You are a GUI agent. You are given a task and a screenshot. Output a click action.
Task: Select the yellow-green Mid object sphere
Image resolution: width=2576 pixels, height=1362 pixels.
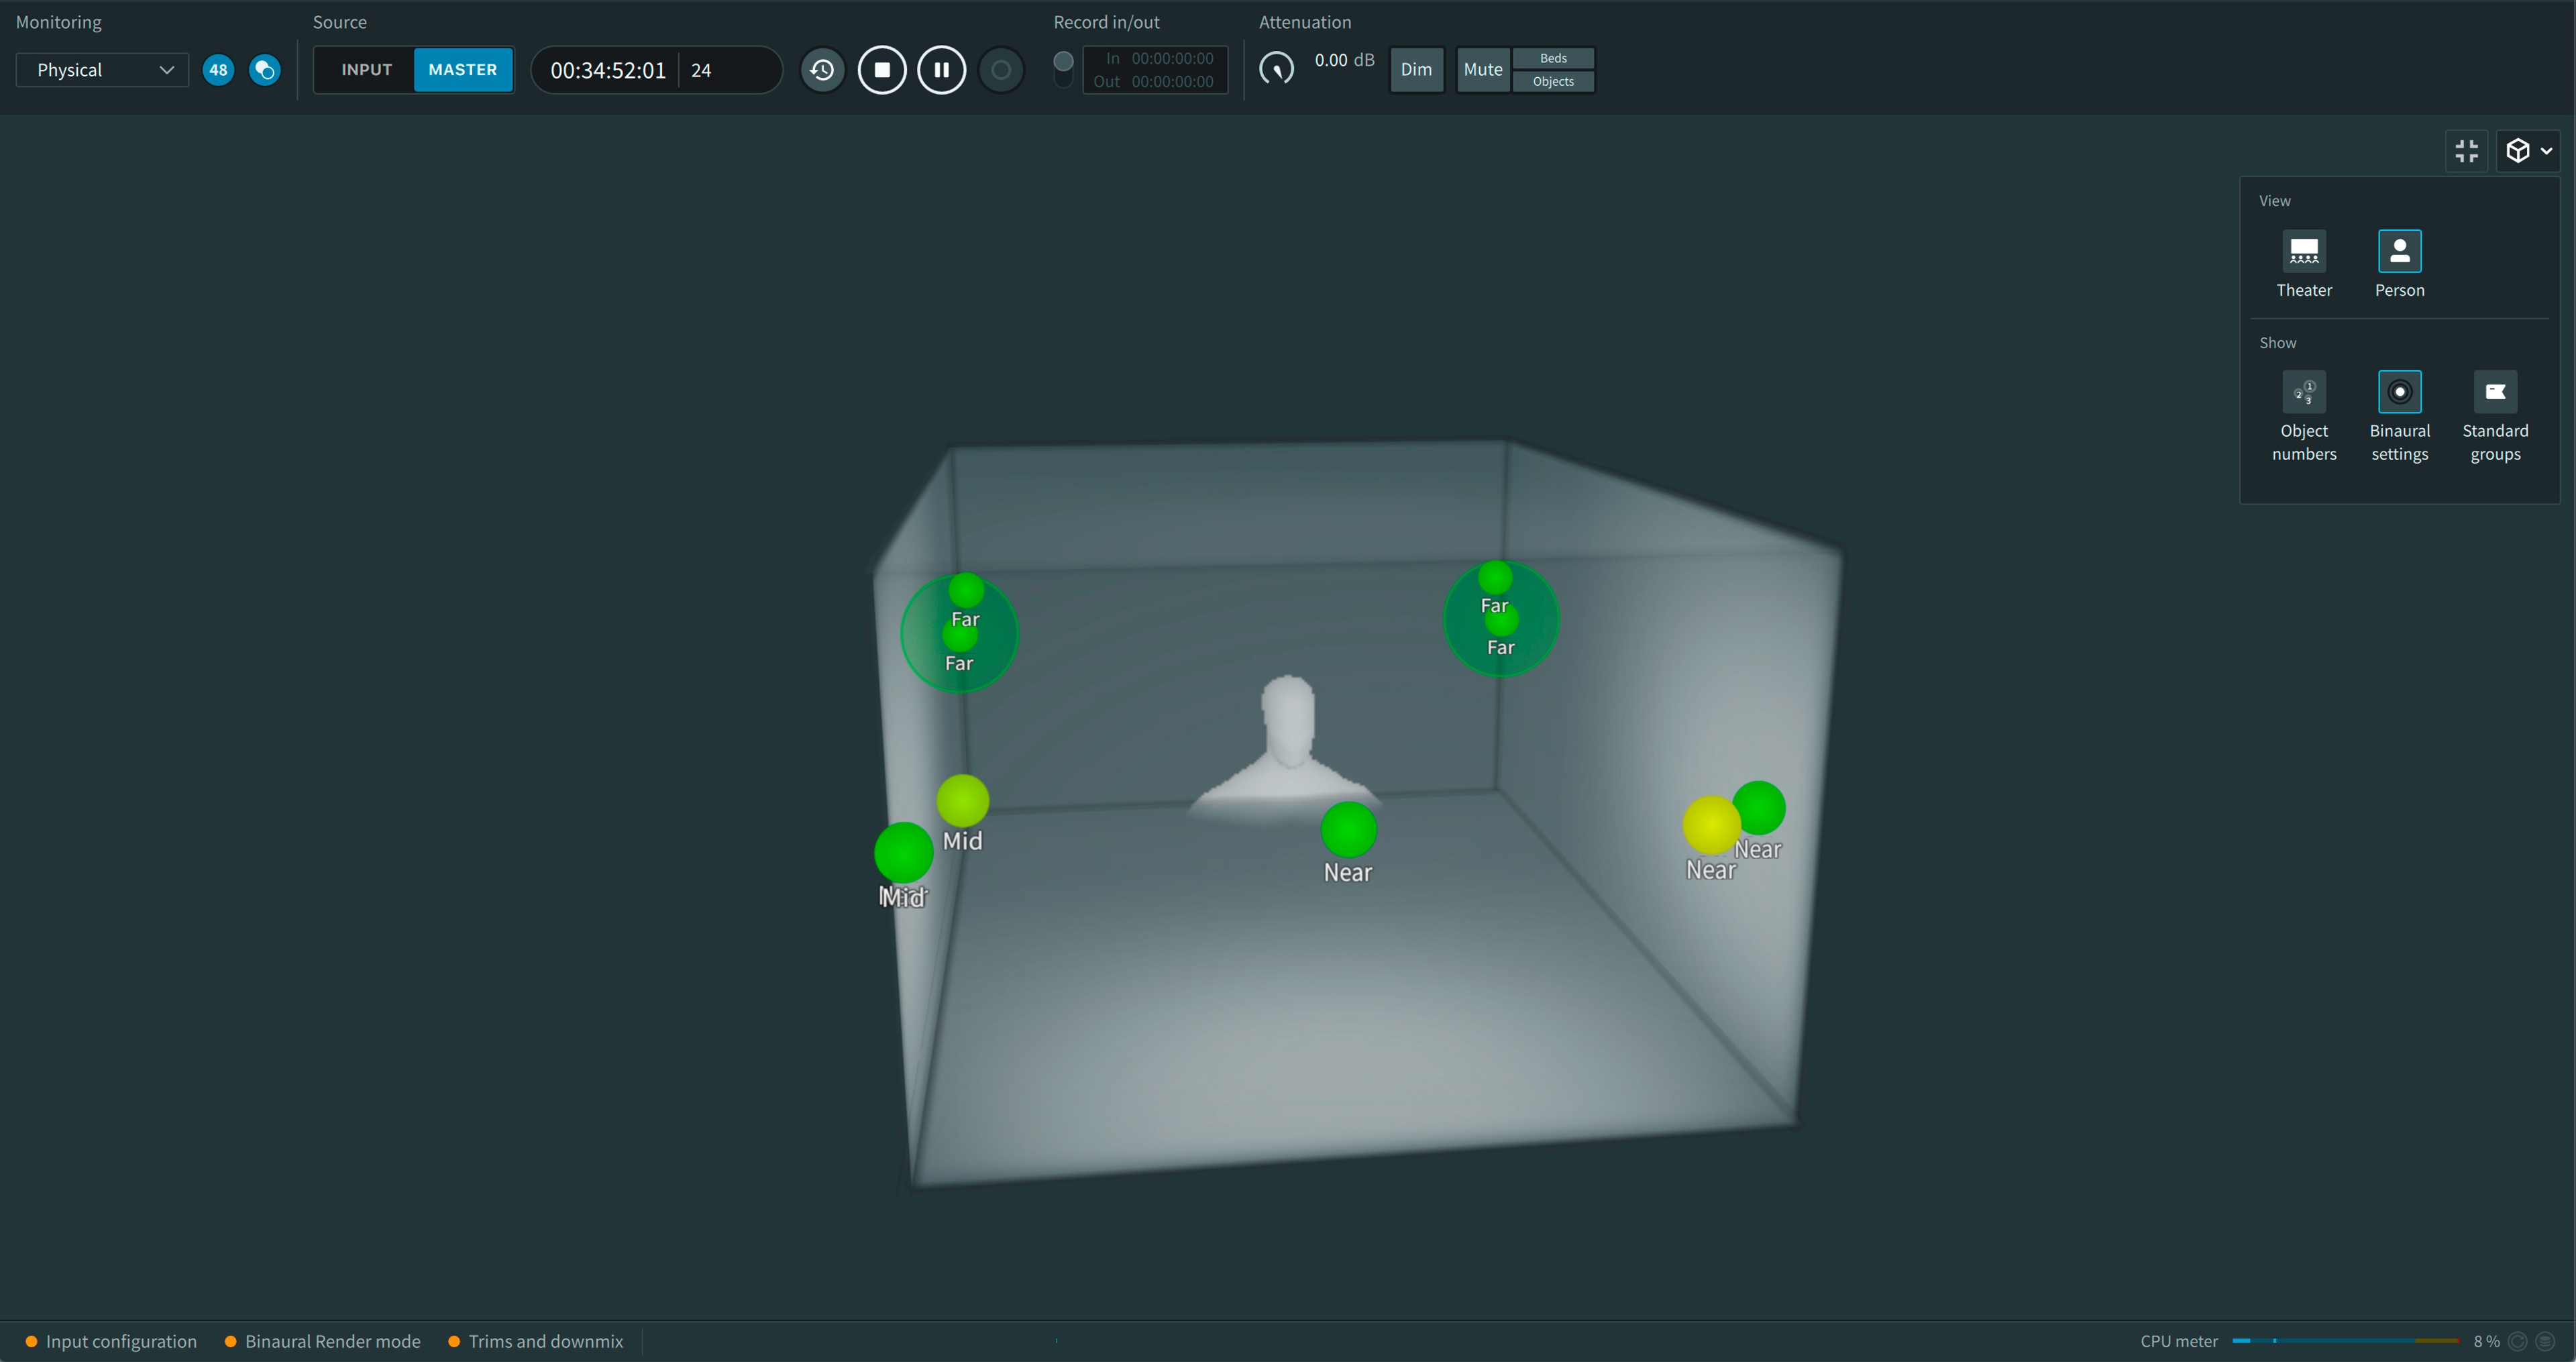(962, 801)
